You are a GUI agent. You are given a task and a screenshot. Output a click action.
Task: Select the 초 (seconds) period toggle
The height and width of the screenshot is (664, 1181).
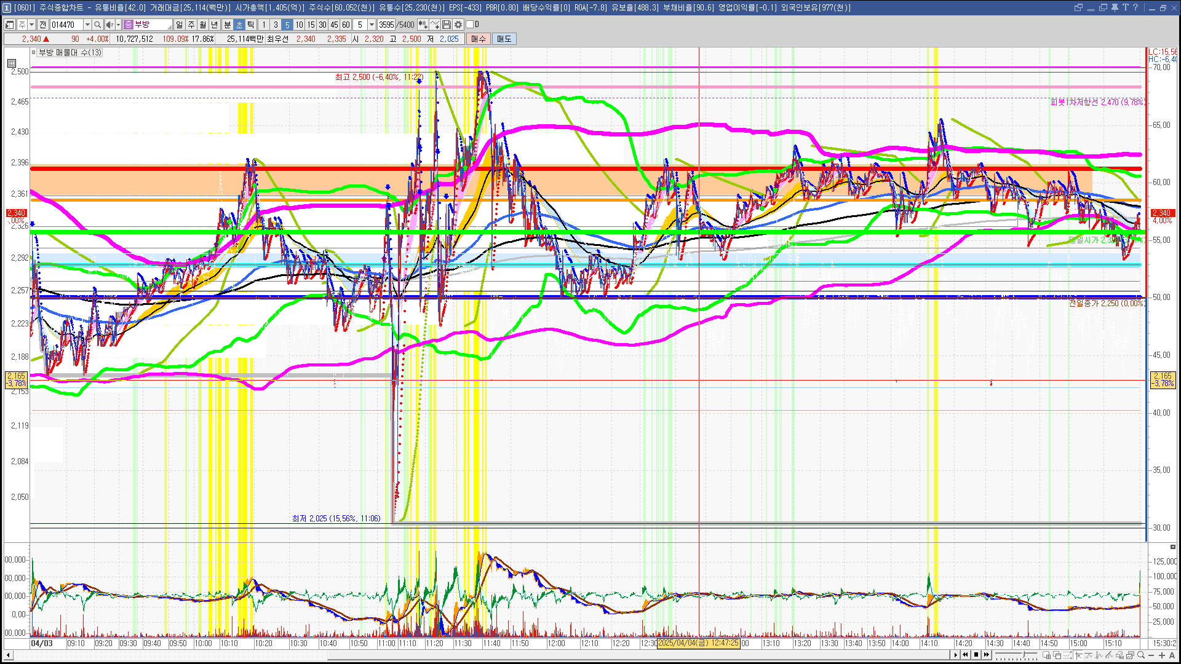[239, 25]
